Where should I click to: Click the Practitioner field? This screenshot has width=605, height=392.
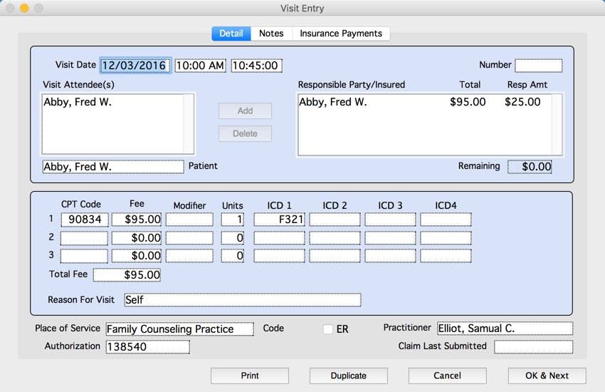tap(504, 329)
